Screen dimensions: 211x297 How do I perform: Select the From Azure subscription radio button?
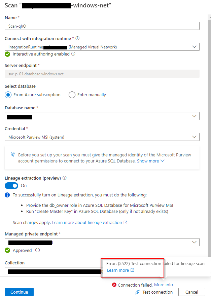(8, 95)
